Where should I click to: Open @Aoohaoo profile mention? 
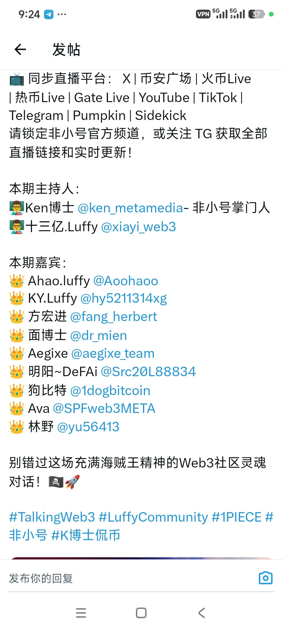click(126, 281)
